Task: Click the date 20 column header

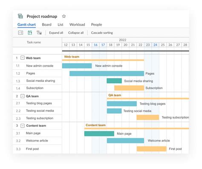Action: click(x=125, y=45)
